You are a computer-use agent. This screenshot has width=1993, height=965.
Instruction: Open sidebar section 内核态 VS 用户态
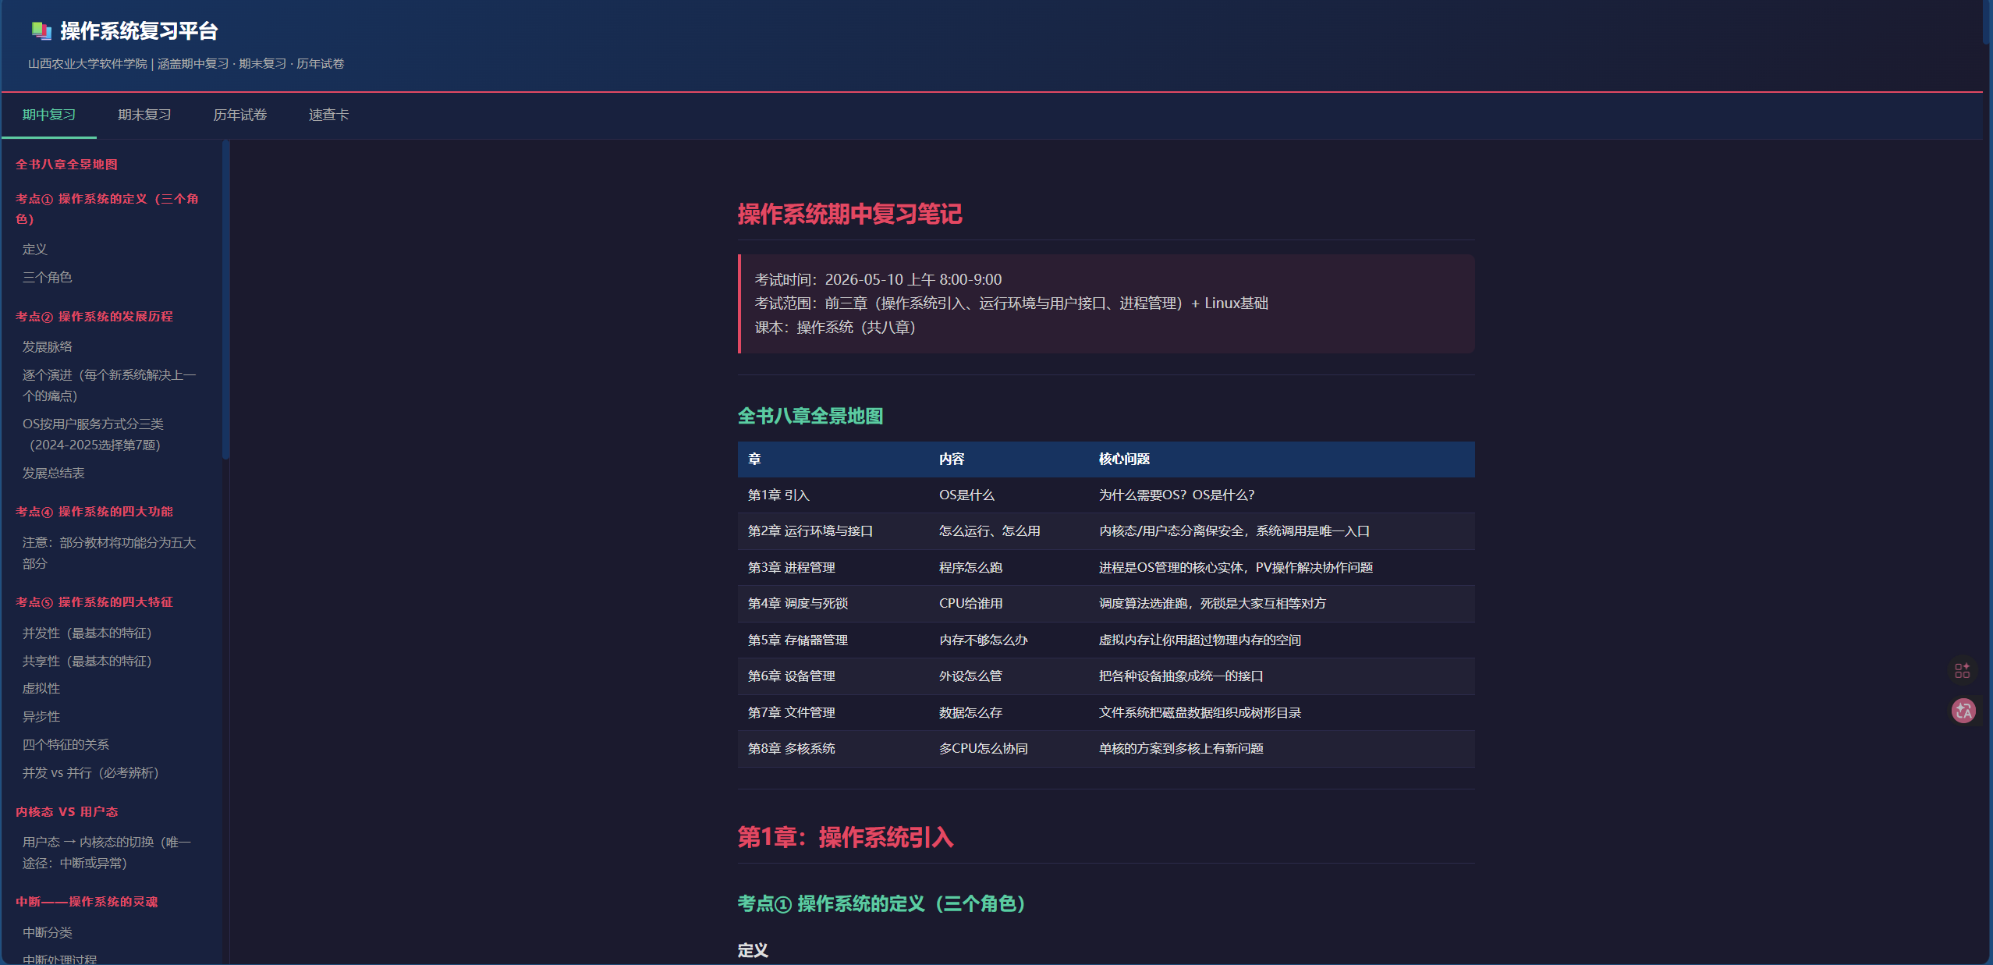click(x=67, y=812)
